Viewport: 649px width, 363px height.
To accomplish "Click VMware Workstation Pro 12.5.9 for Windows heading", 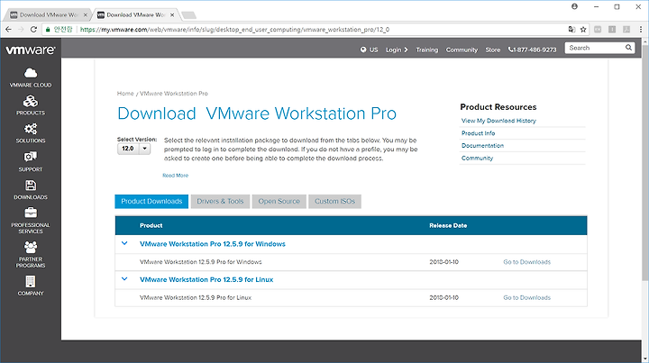I will click(x=213, y=244).
